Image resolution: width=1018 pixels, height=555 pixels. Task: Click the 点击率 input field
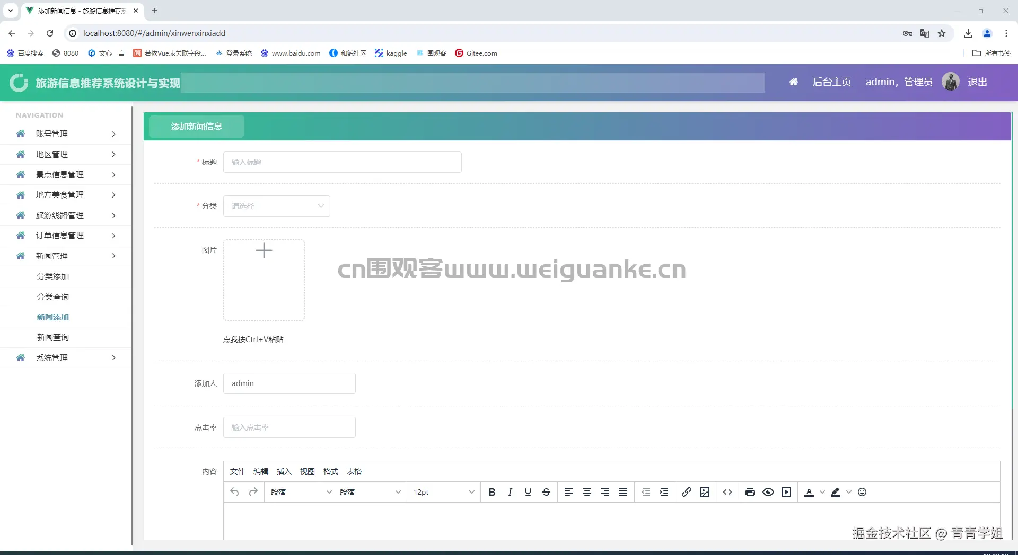pyautogui.click(x=289, y=427)
